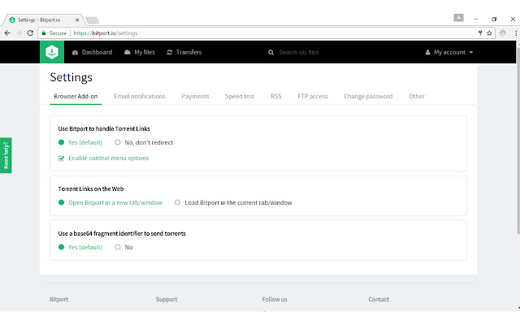Viewport: 520px width, 325px height.
Task: Open the Email notifications tab
Action: pos(140,97)
